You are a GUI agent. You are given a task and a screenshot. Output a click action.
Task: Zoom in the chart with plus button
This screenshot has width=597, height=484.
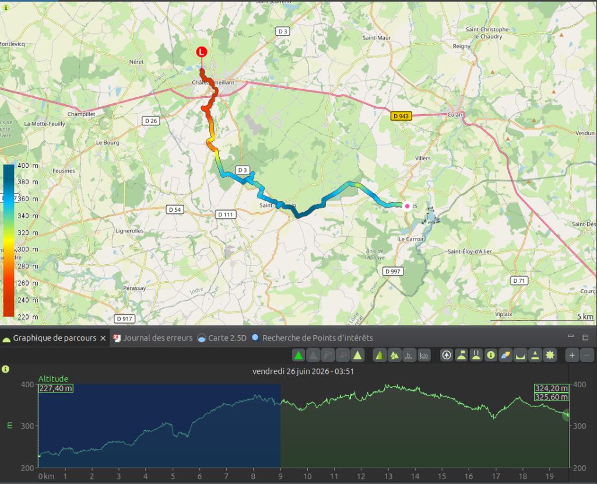click(x=572, y=355)
